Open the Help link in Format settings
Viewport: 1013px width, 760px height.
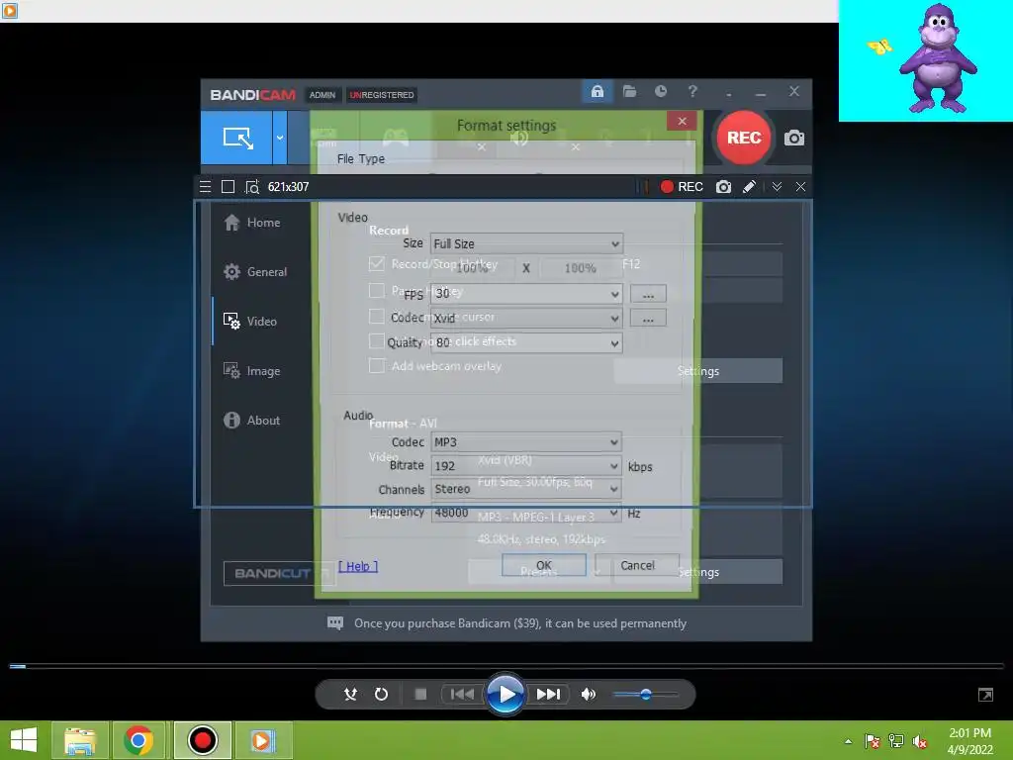click(358, 566)
